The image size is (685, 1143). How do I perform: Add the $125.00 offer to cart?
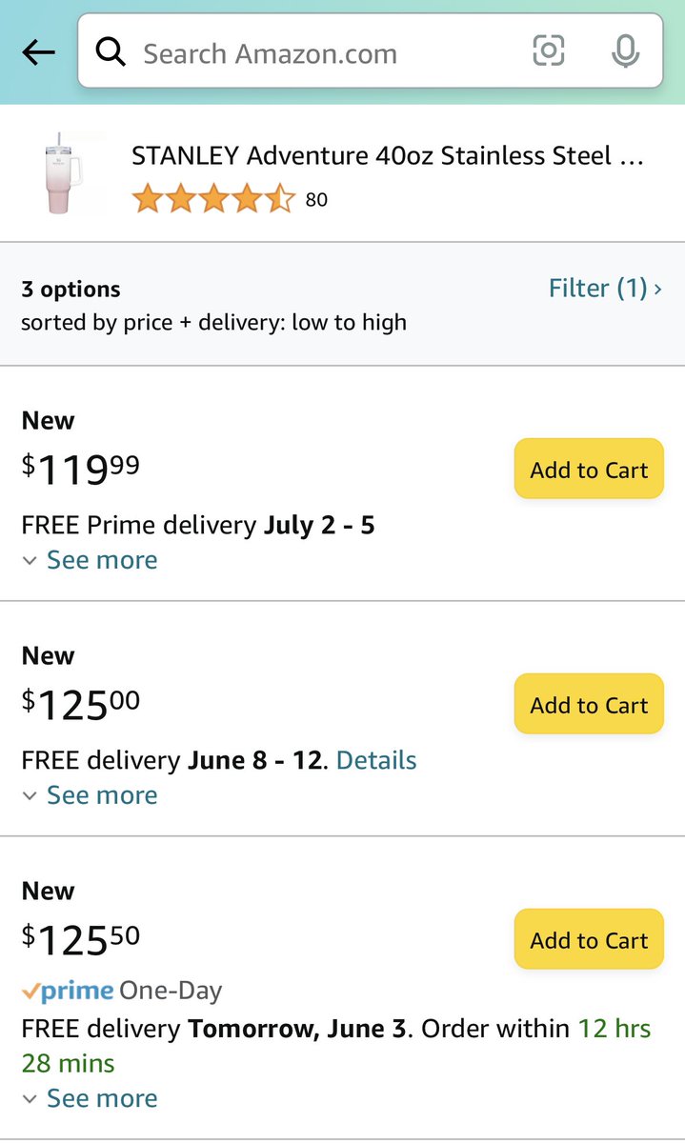[x=589, y=704]
